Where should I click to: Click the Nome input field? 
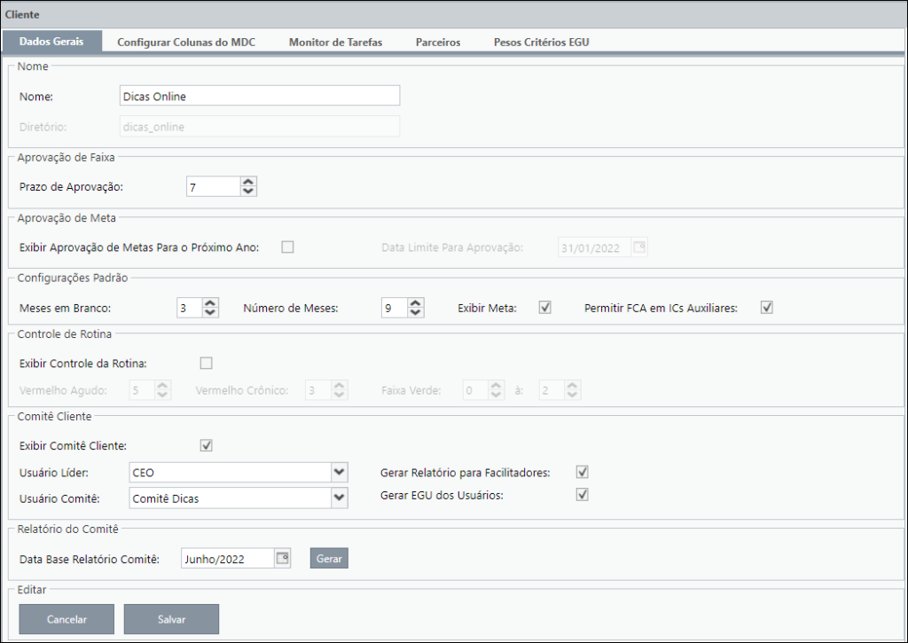point(260,96)
